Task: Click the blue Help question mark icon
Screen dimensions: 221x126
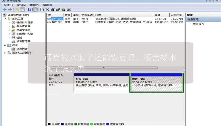Action: coord(30,10)
